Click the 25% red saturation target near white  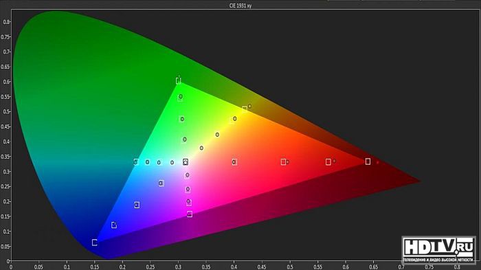pyautogui.click(x=234, y=161)
